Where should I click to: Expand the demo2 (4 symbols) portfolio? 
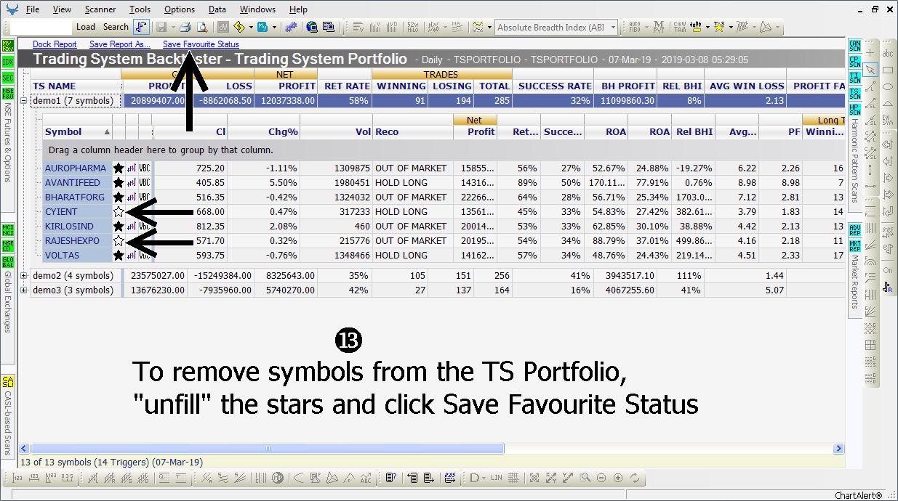[24, 275]
